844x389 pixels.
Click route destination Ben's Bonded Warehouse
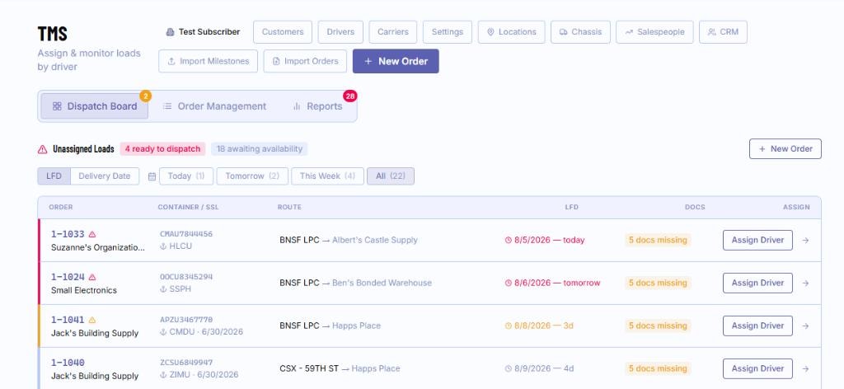click(x=382, y=283)
